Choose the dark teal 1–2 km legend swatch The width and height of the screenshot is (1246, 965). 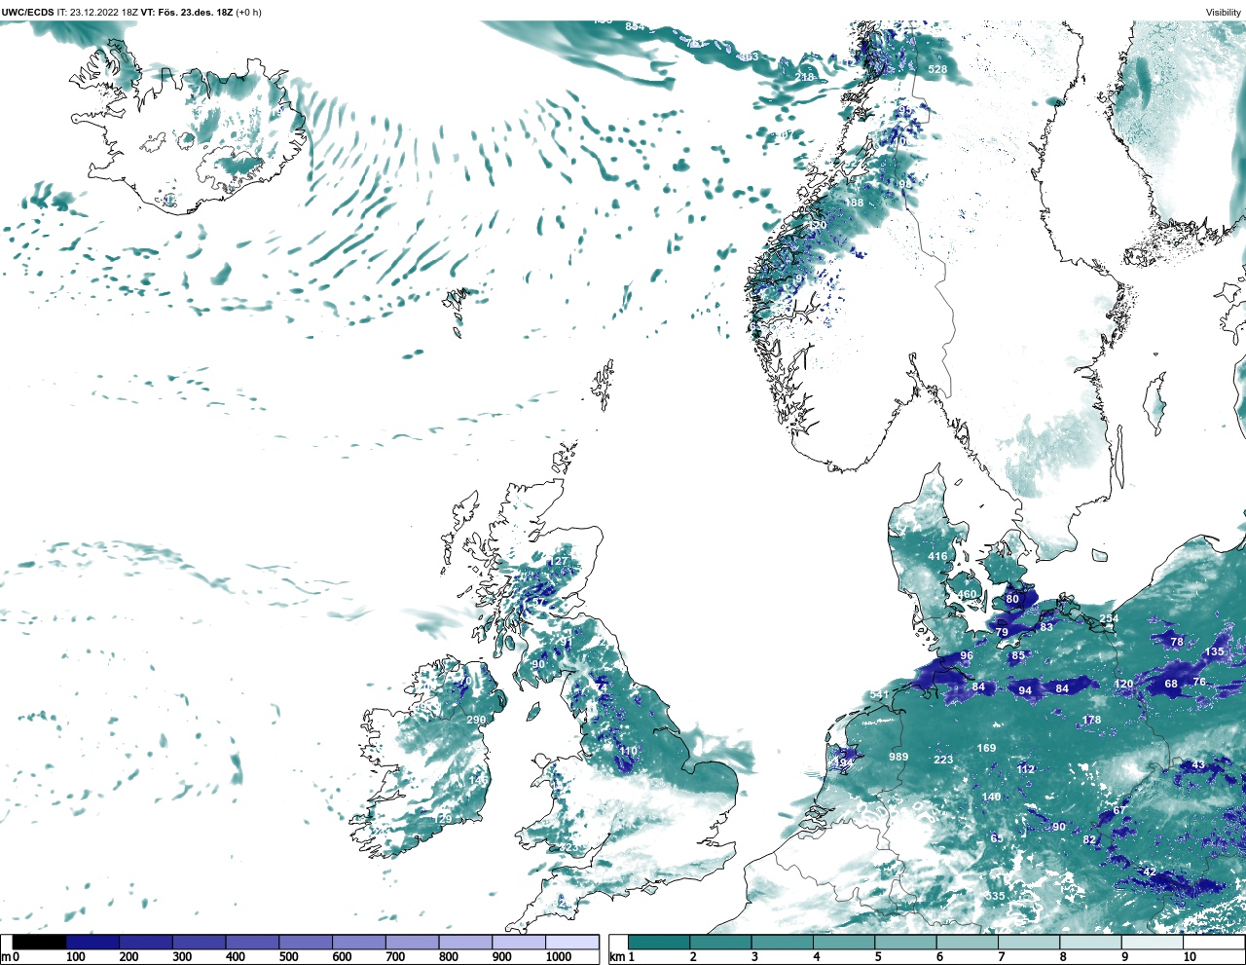click(659, 943)
